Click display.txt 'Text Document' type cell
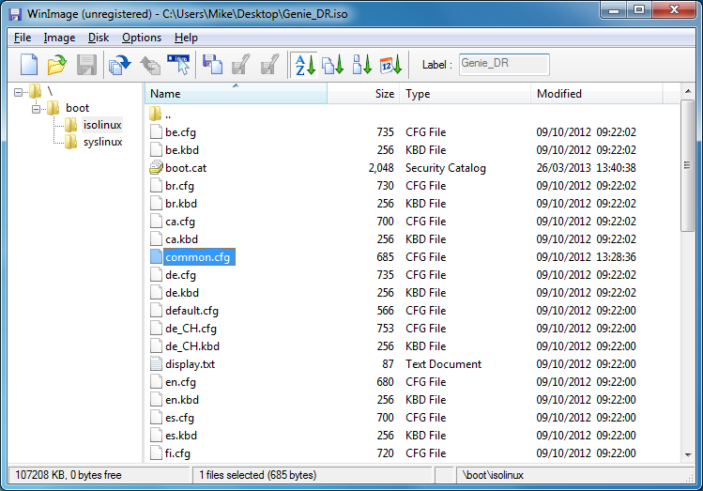703x491 pixels. click(x=443, y=364)
